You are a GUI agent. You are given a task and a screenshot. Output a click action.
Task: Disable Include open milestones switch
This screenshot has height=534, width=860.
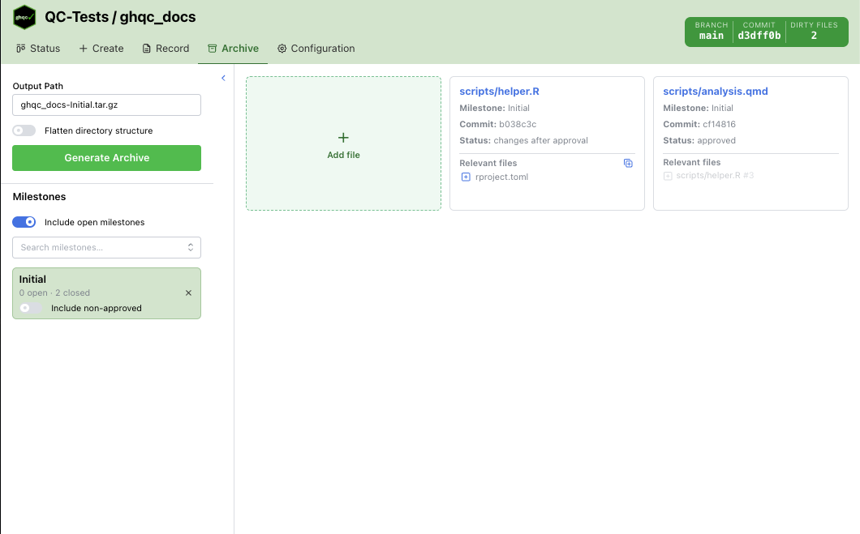(x=24, y=222)
